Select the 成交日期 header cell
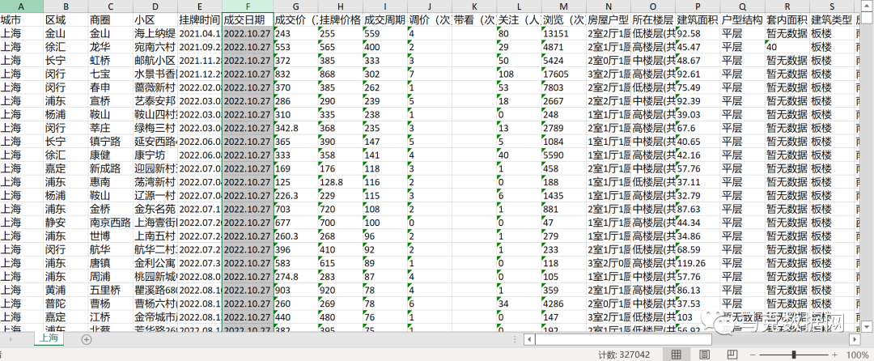The height and width of the screenshot is (361, 874). [248, 19]
